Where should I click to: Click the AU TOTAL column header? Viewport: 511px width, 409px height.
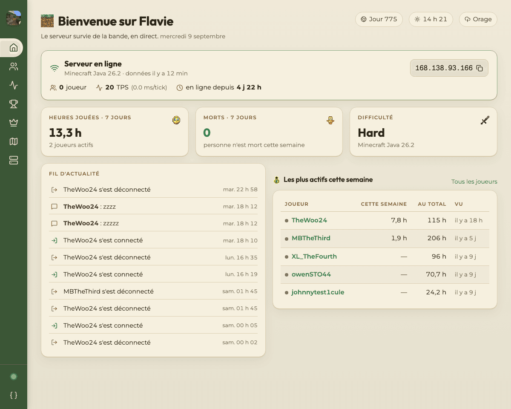click(x=432, y=204)
